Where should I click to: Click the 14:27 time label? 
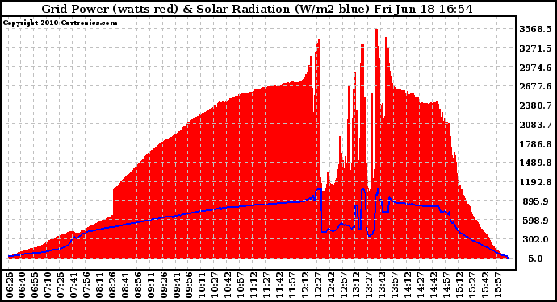421,284
